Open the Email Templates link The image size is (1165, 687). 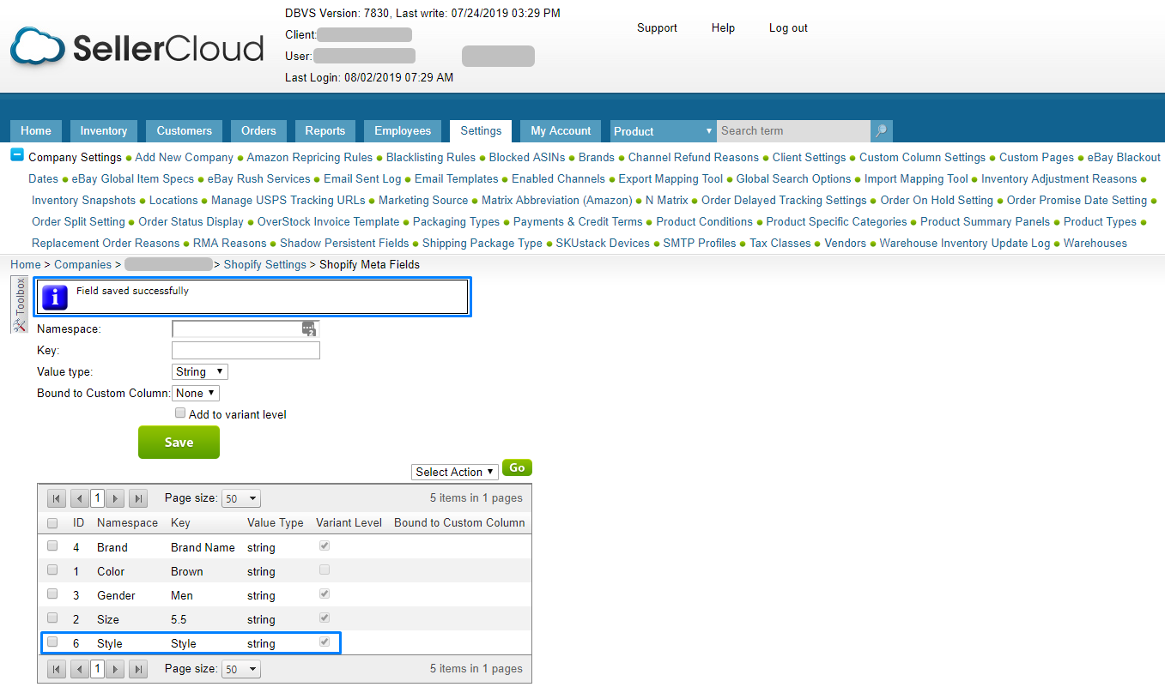456,178
